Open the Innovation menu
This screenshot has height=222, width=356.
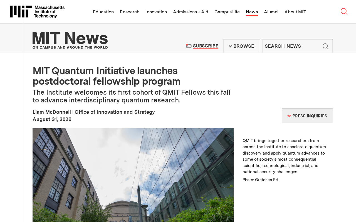156,12
